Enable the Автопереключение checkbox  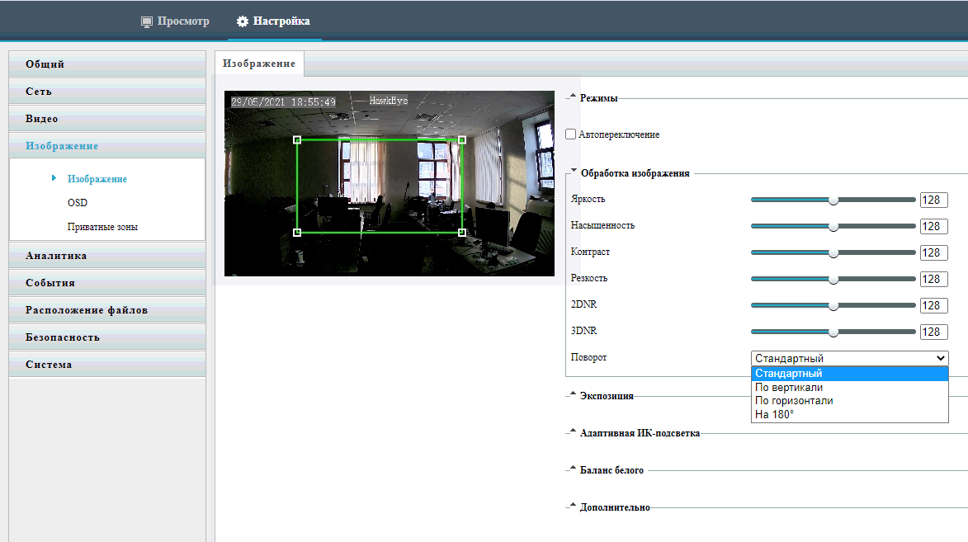571,134
